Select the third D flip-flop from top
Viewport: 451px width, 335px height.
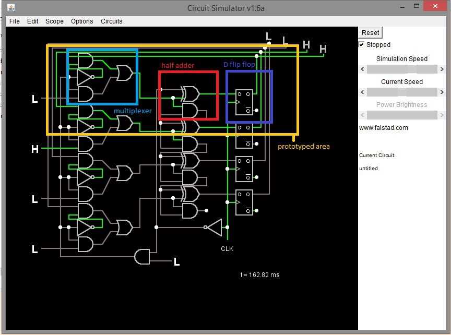pyautogui.click(x=244, y=169)
